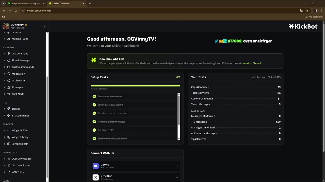
Task: Click the Custom Commands terminal icon
Action: pos(9,67)
